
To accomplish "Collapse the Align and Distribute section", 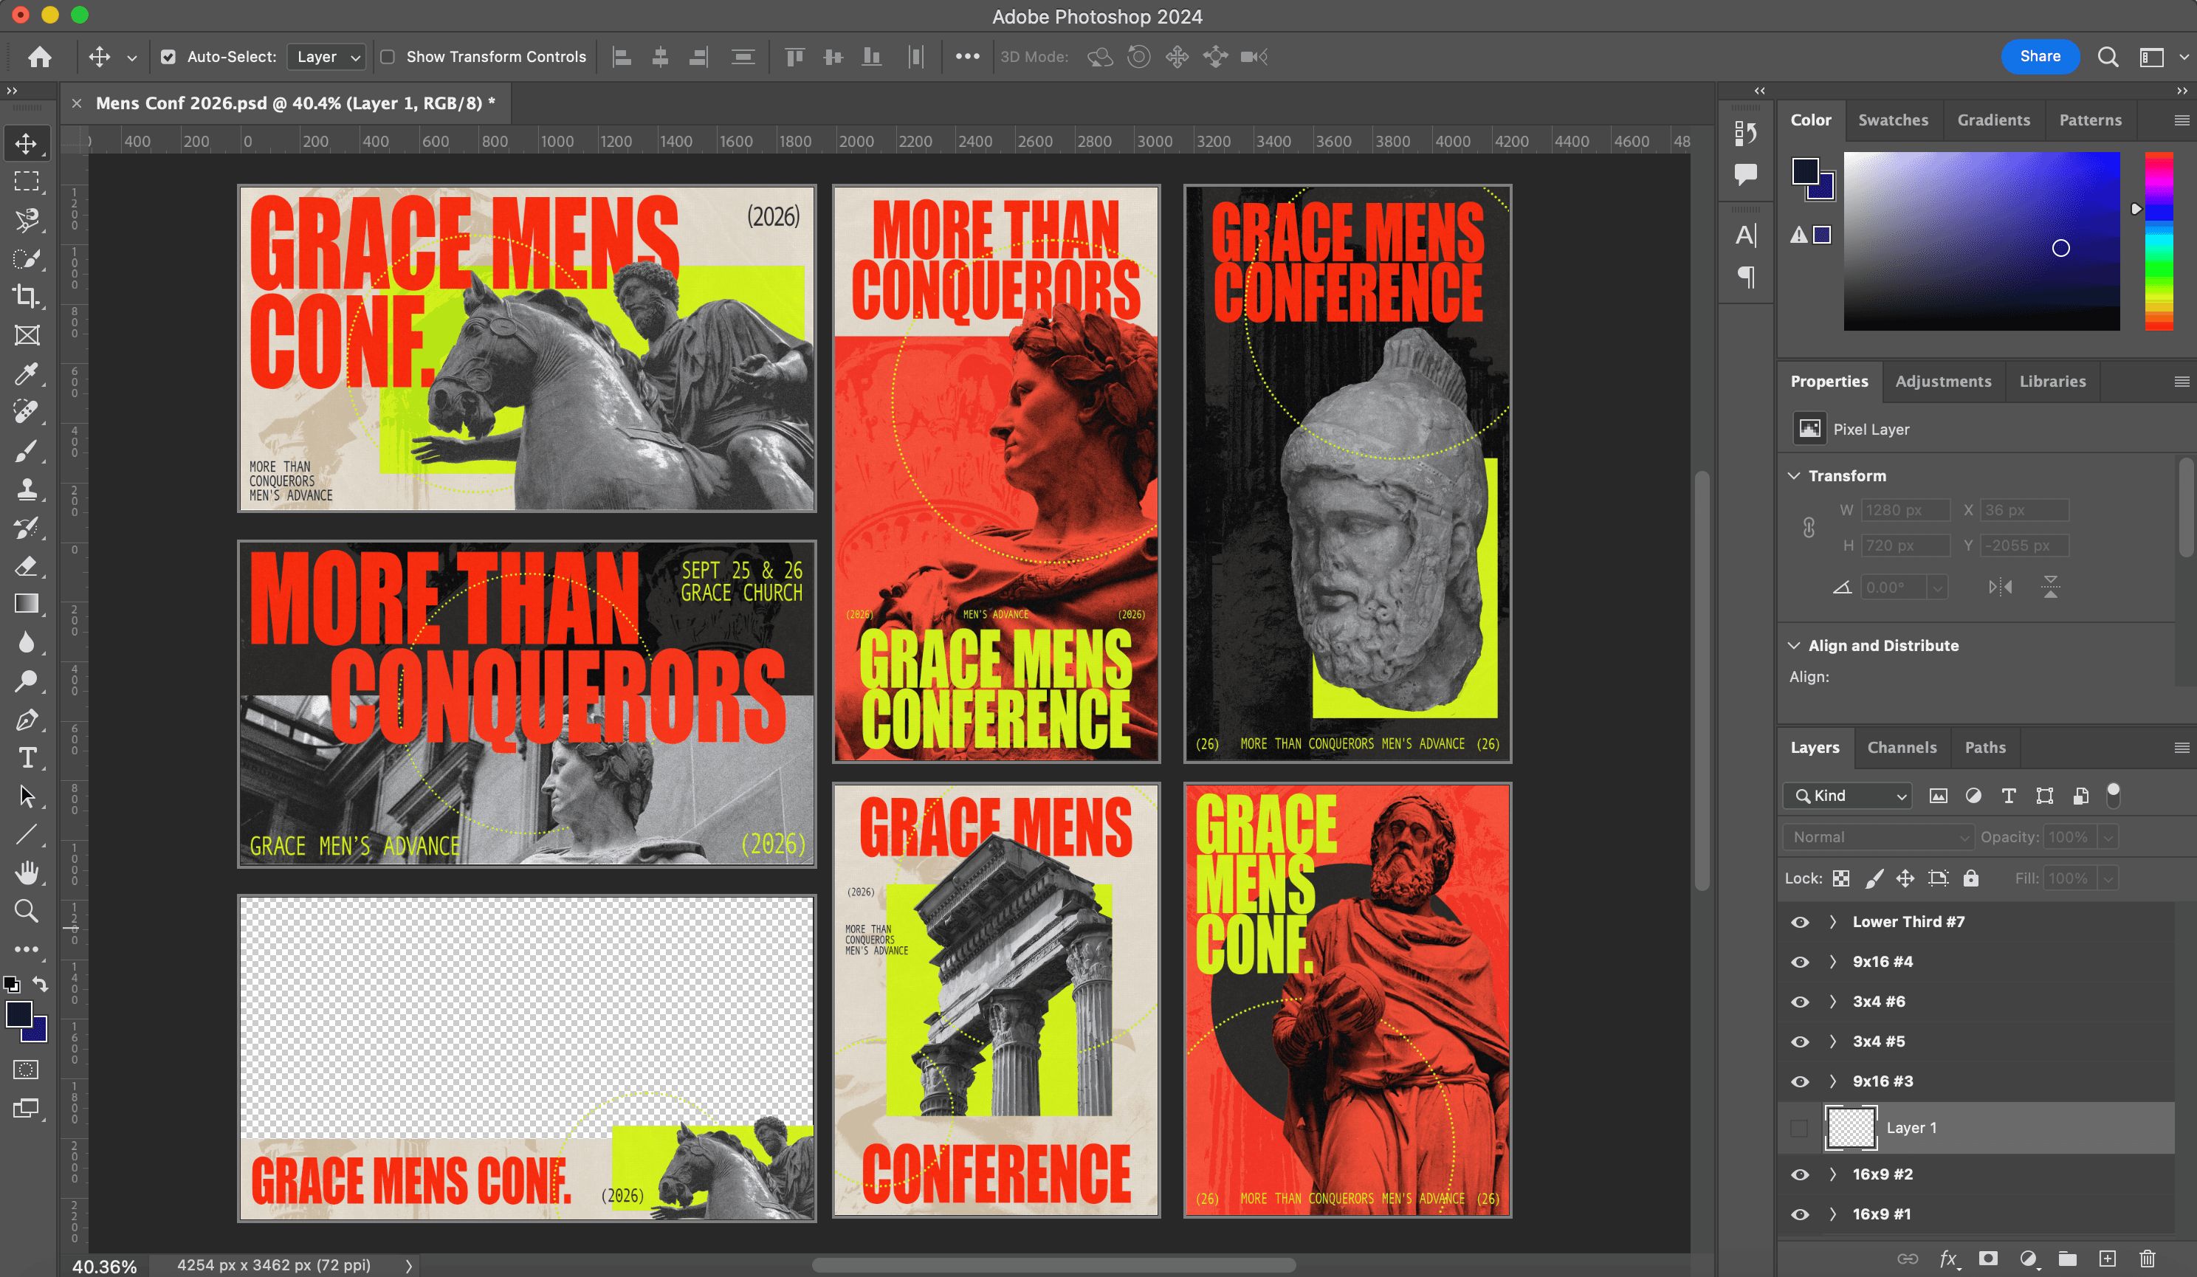I will (1794, 646).
